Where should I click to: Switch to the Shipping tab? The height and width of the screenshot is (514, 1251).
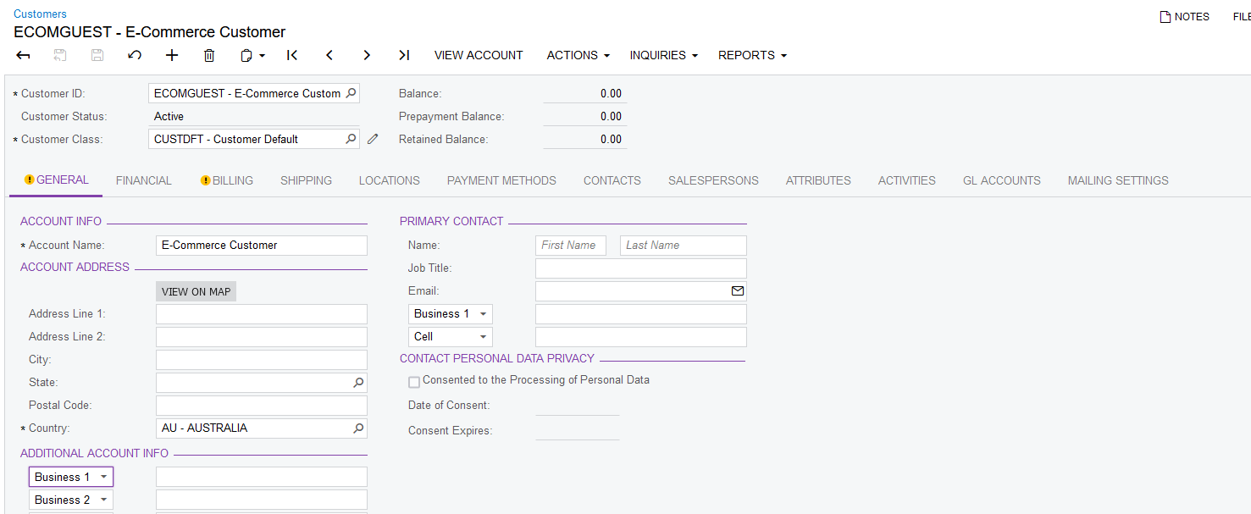(x=306, y=180)
